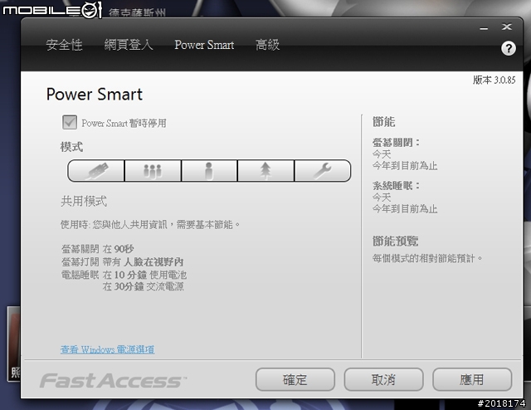The image size is (531, 410).
Task: Click the 節能預覽 heading
Action: pos(395,242)
